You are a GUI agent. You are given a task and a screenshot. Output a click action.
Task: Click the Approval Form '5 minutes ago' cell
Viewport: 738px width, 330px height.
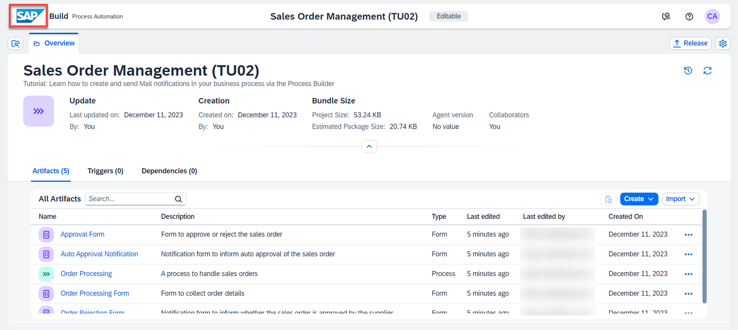[x=488, y=234]
